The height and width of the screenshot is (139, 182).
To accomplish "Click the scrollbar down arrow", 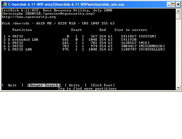I will [x=178, y=88].
